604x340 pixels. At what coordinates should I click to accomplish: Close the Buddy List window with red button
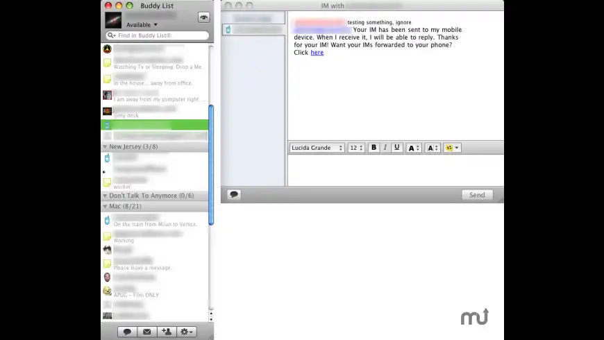coord(108,6)
